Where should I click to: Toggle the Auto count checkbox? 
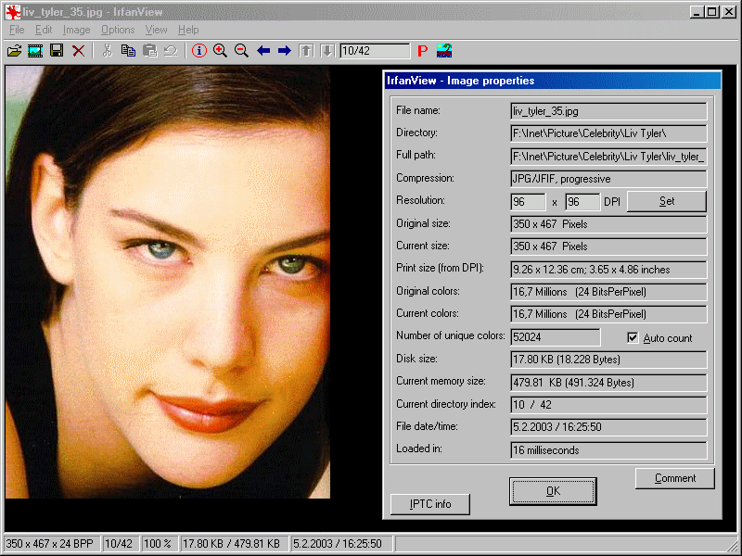[x=633, y=337]
